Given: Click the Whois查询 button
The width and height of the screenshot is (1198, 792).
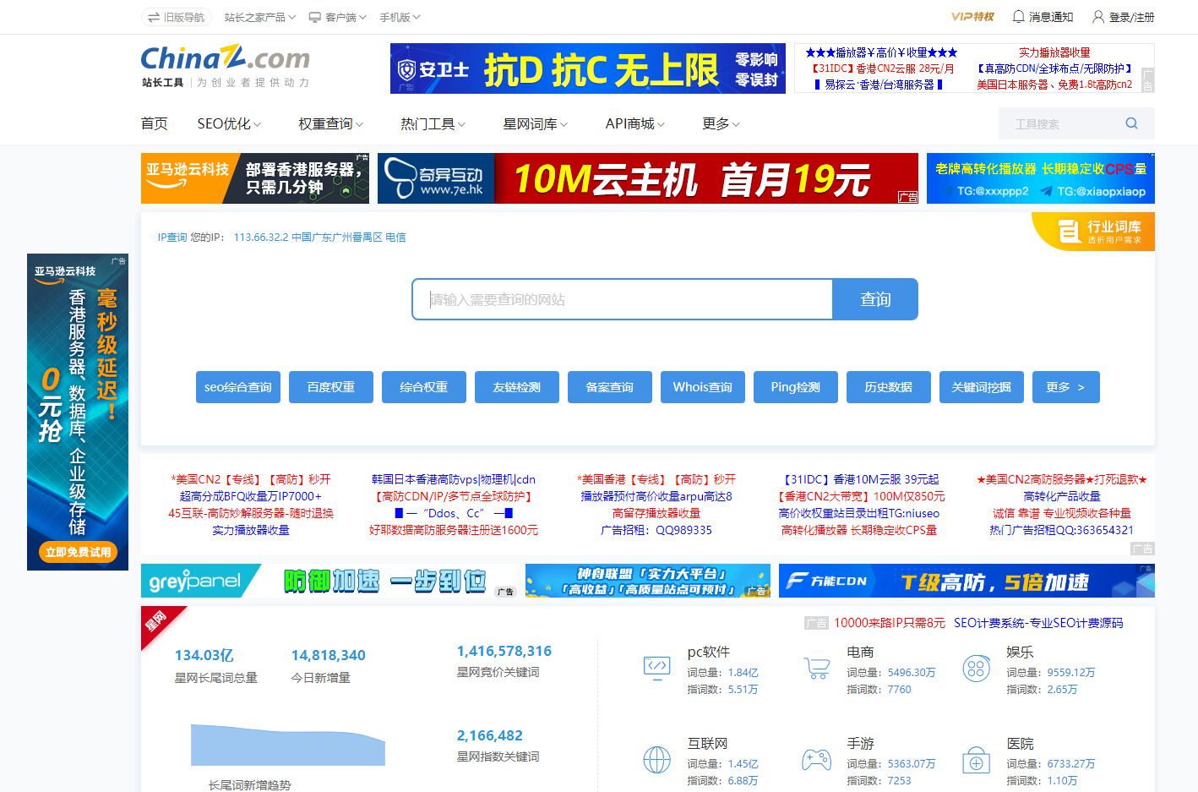Looking at the screenshot, I should (703, 387).
